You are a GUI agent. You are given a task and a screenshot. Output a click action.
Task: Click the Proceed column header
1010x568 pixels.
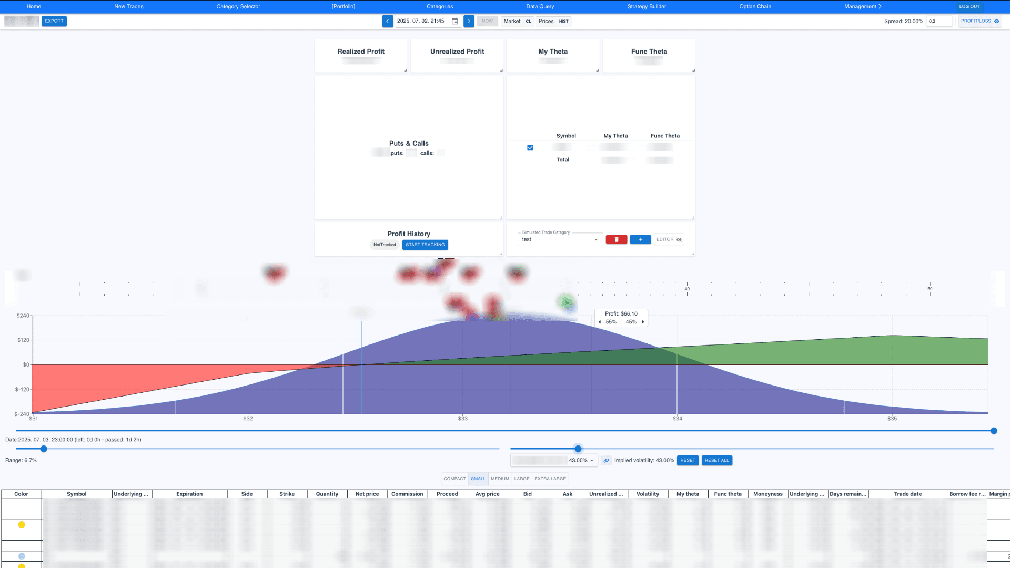click(x=447, y=494)
